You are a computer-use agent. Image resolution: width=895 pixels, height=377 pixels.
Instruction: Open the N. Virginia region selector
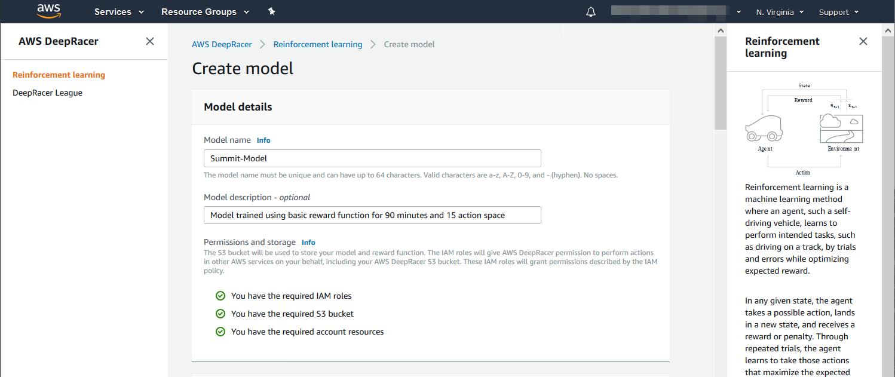(780, 12)
